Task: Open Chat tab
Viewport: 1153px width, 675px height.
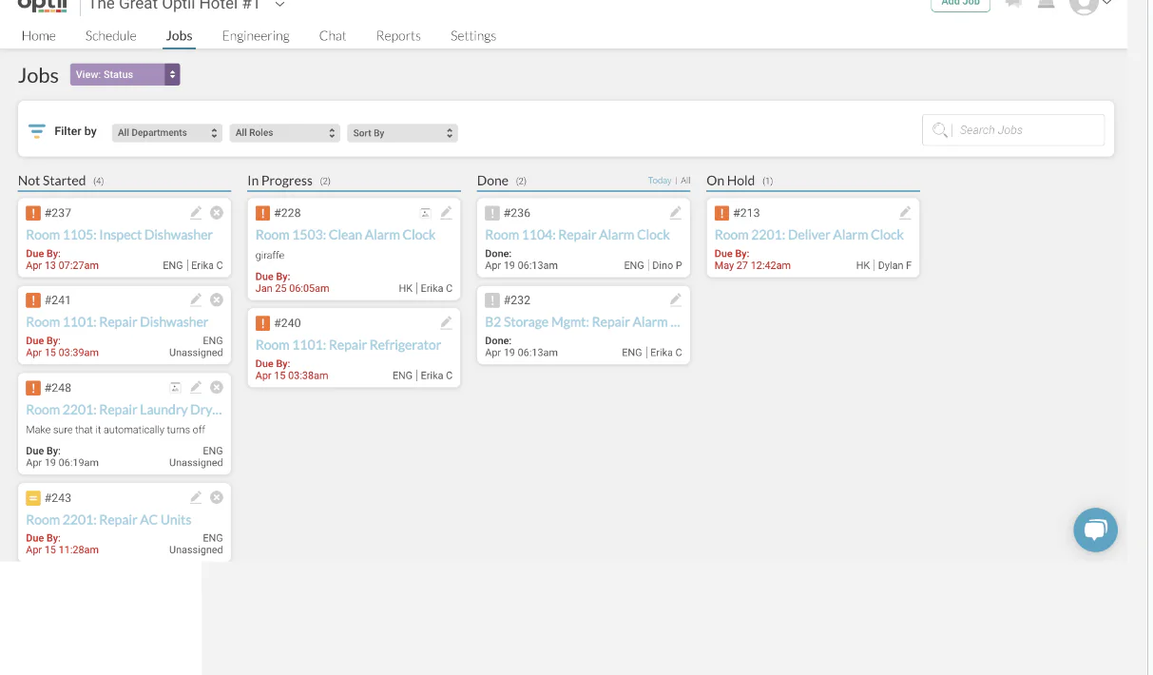Action: point(333,36)
